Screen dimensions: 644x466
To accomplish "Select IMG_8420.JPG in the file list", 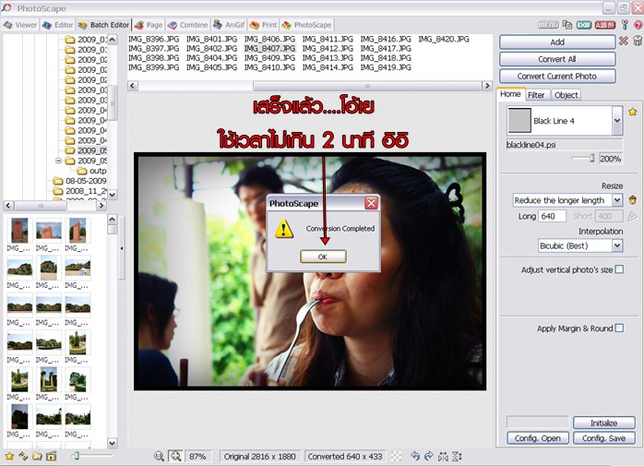I will [444, 39].
